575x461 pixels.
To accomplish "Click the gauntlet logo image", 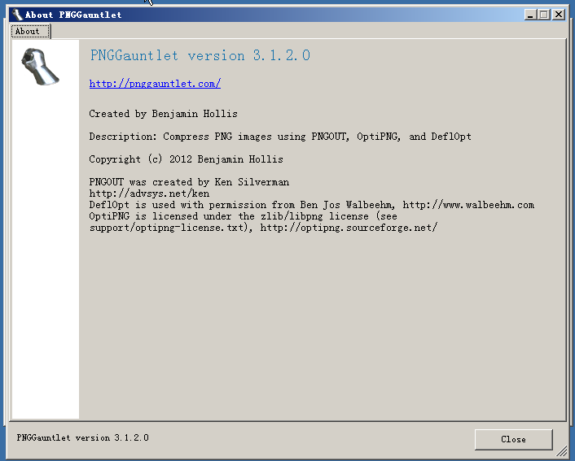I will coord(40,67).
